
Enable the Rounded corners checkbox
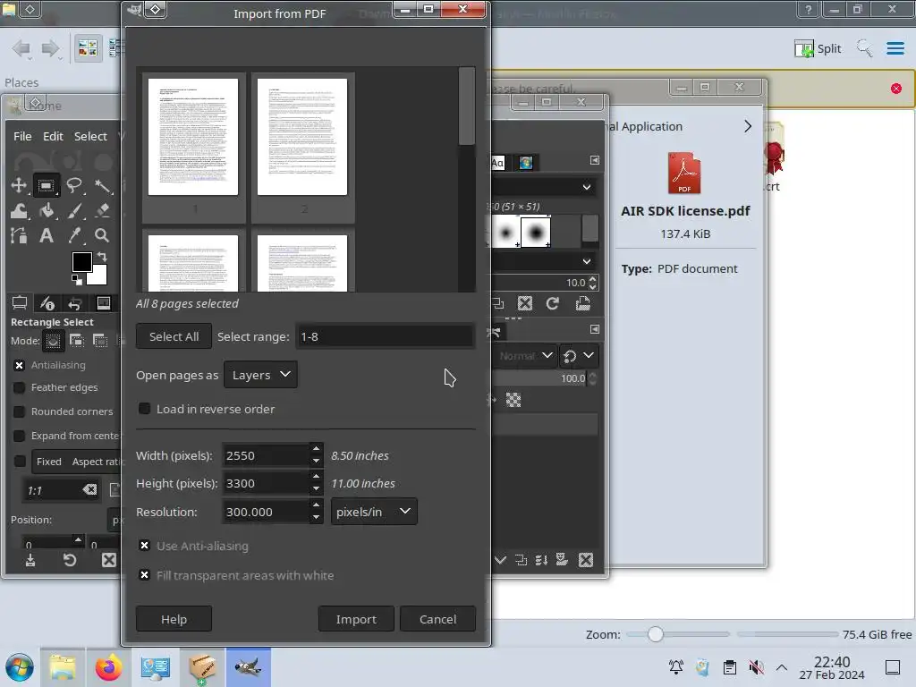20,411
